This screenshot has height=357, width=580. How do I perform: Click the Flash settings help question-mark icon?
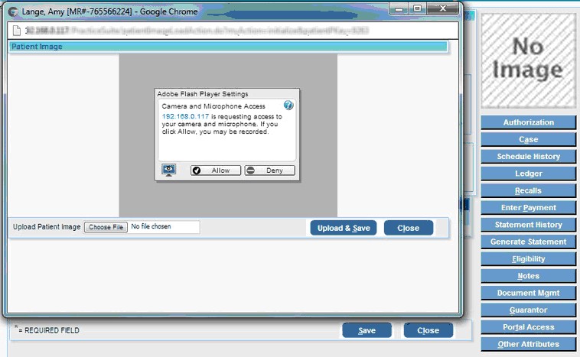point(288,105)
